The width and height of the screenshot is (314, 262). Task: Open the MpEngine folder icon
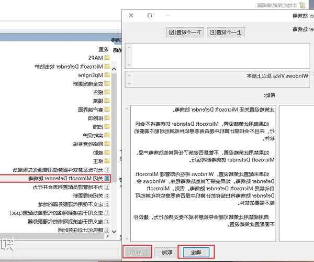pos(107,75)
